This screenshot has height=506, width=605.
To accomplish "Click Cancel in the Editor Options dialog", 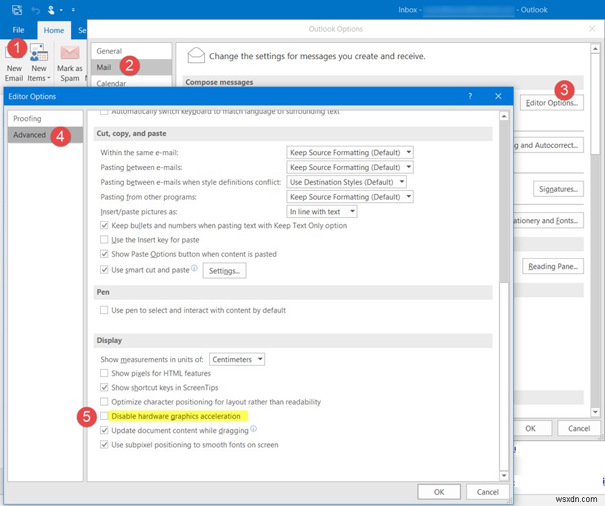I will (487, 491).
